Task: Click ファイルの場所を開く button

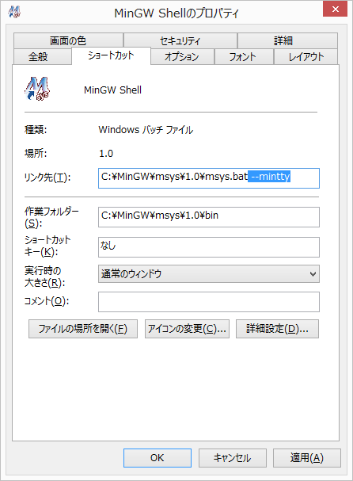Action: [83, 329]
